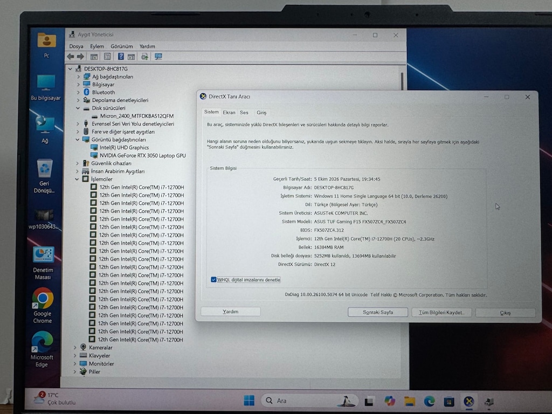Expand the Güvenlik cihazları node
Screen dimensions: 552x414
click(77, 163)
